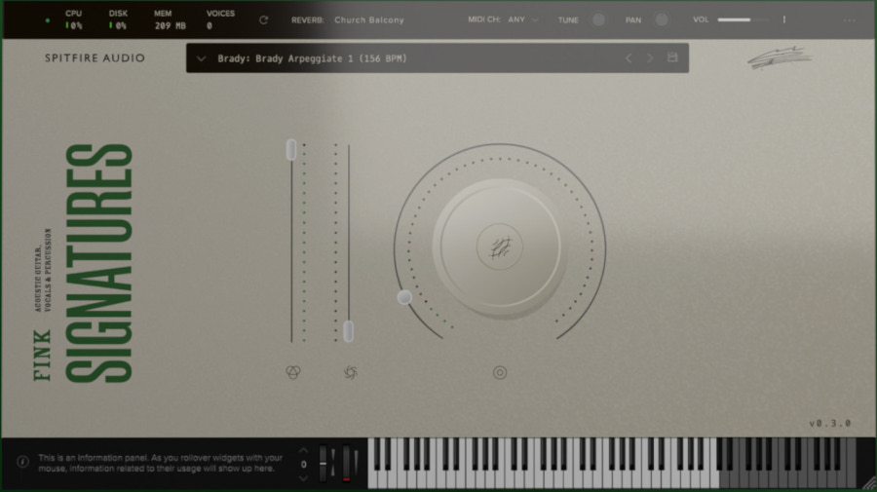
Task: Open the MIDI CH ANY dropdown
Action: pos(522,19)
